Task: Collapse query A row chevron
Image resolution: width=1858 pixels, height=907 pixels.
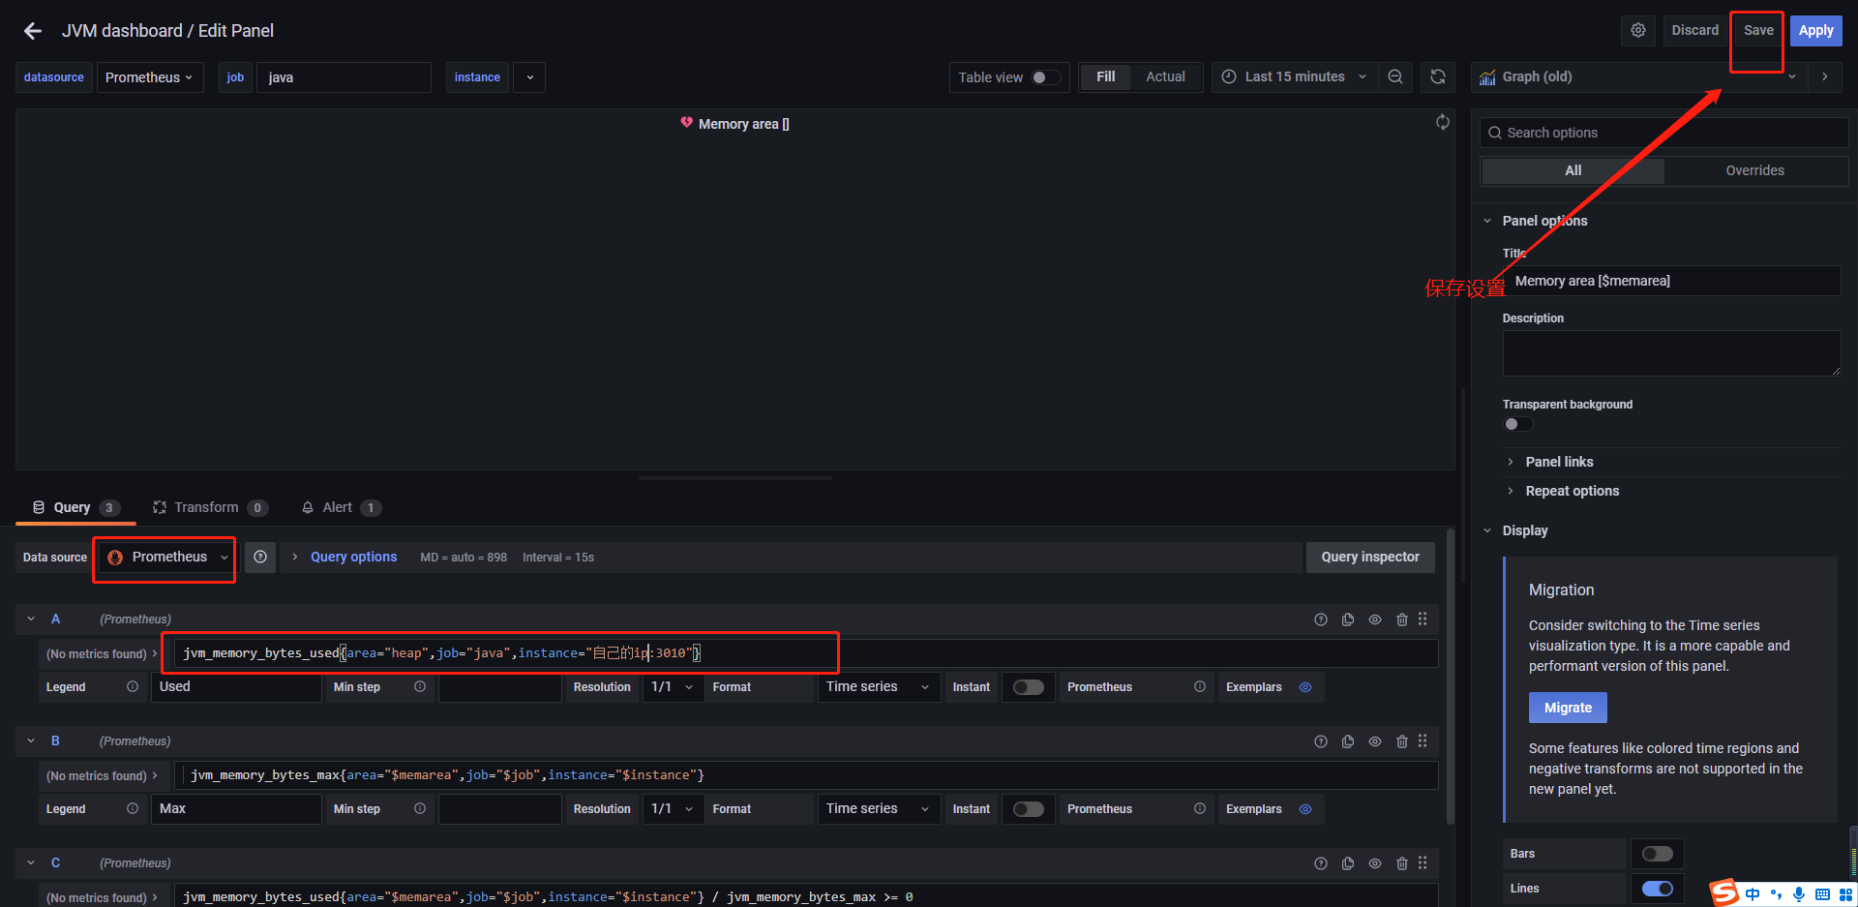Action: tap(31, 620)
